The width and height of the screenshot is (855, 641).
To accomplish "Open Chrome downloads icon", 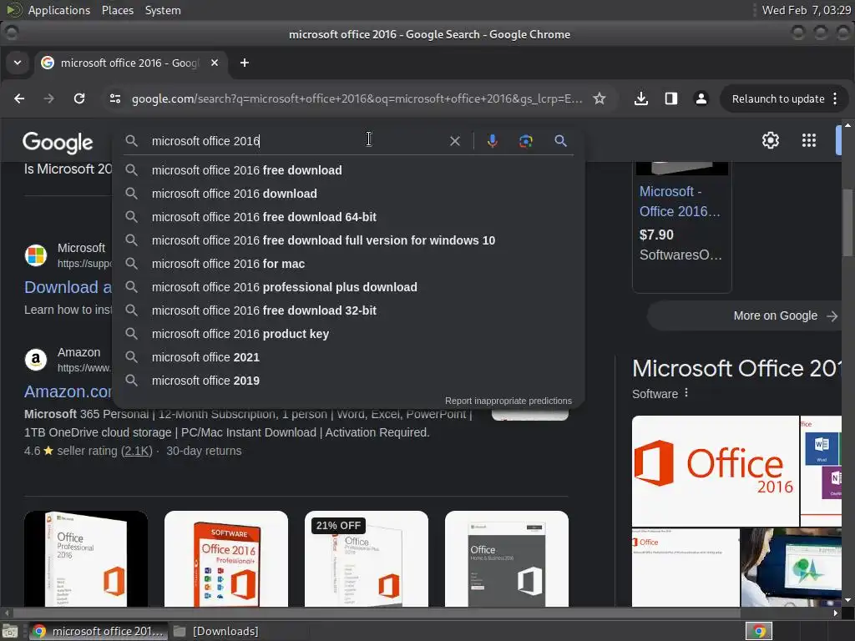I will pyautogui.click(x=641, y=98).
